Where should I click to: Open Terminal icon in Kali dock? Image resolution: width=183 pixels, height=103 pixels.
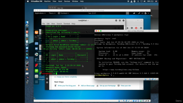coord(36,38)
